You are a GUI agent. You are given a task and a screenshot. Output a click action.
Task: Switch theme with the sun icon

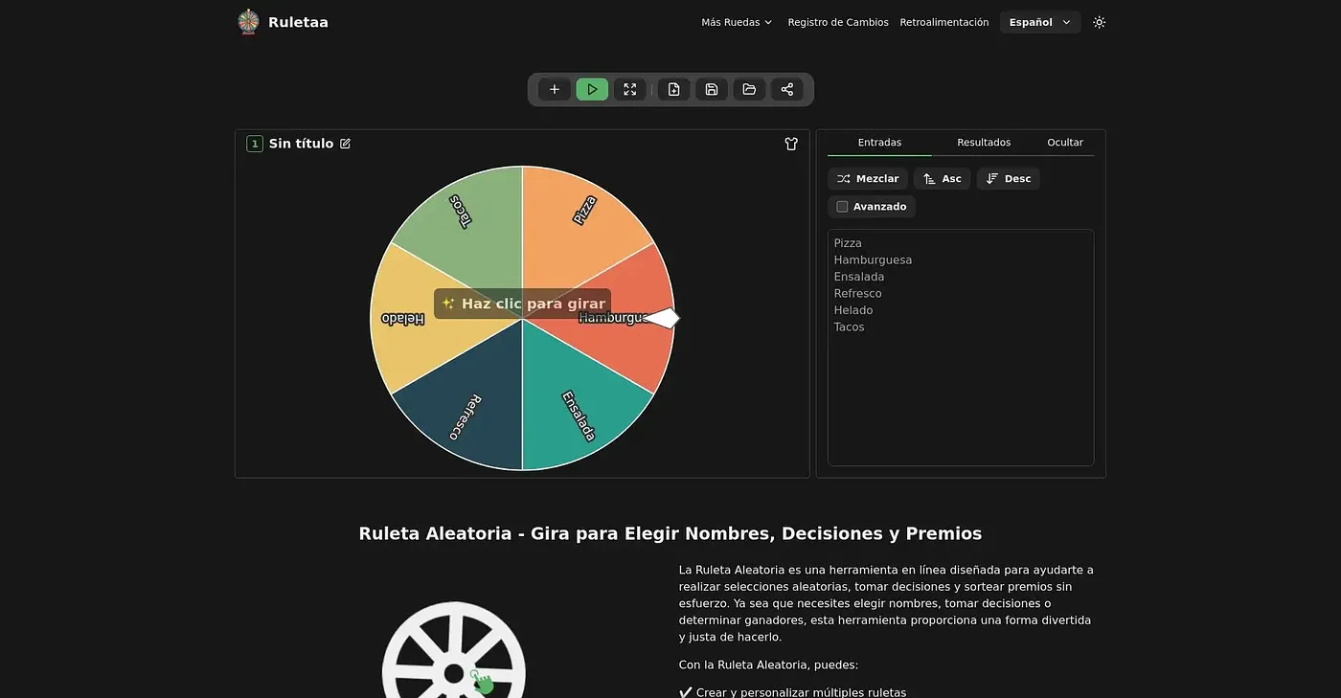pyautogui.click(x=1099, y=22)
